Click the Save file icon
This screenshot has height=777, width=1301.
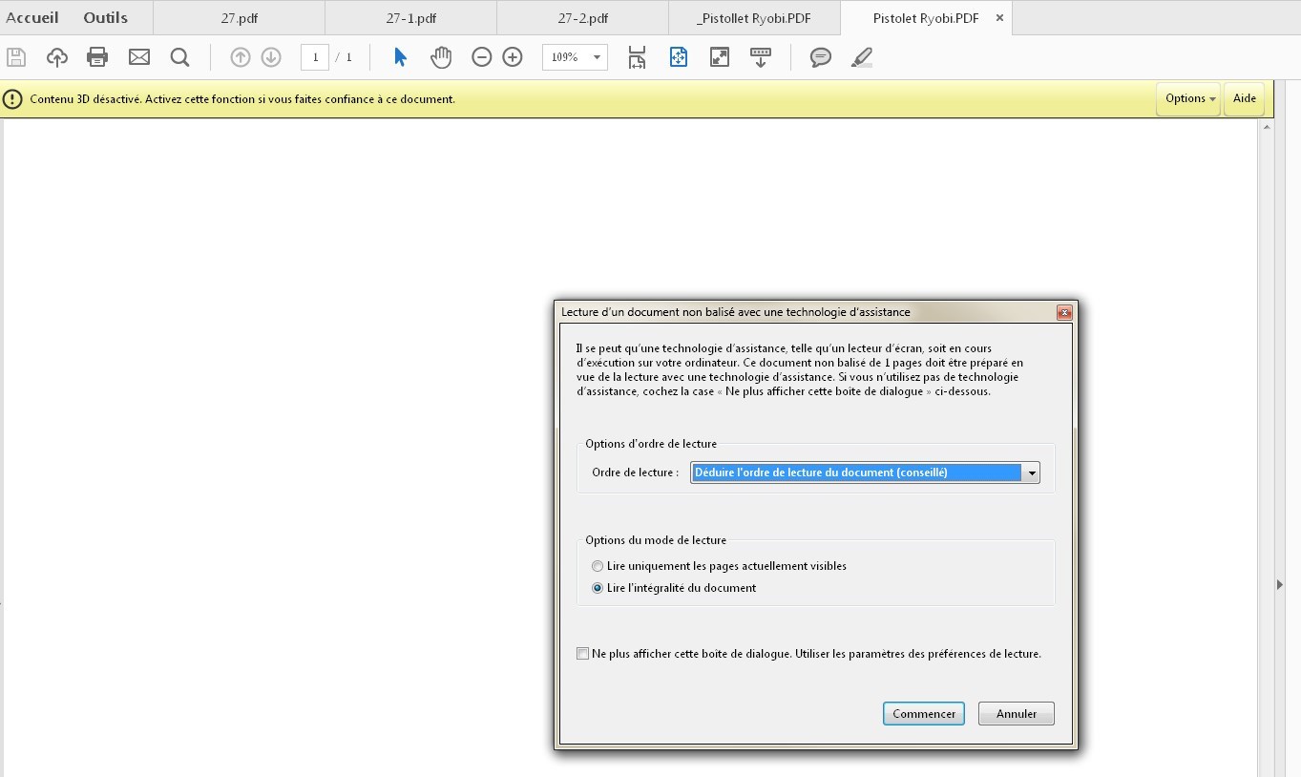[x=15, y=57]
